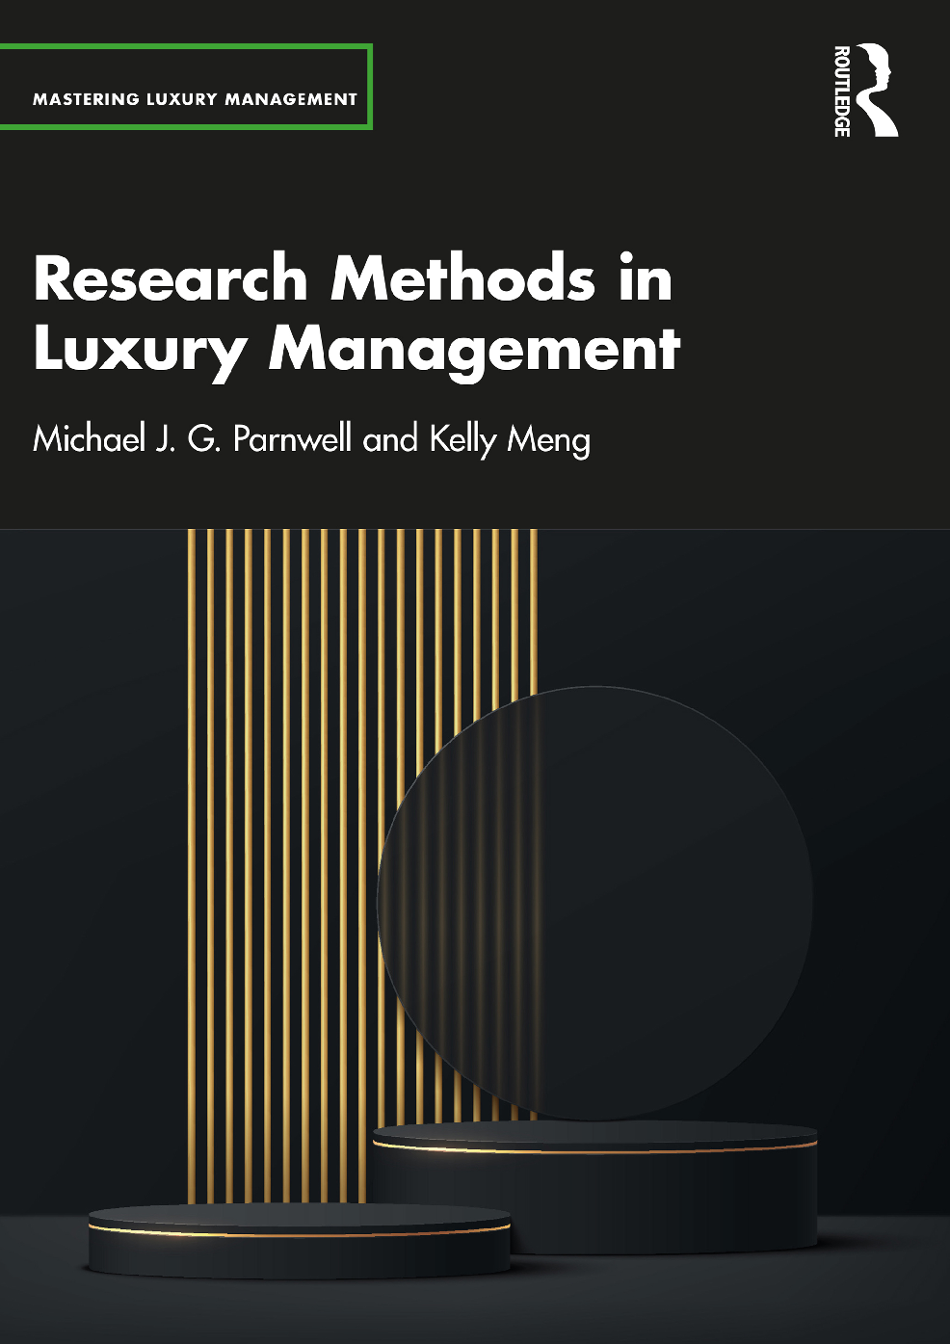Click the gold rim of the right podium
The height and width of the screenshot is (1344, 950).
pyautogui.click(x=594, y=1150)
